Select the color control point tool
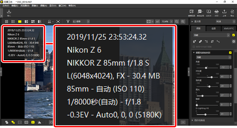237x128 pixels. pyautogui.click(x=206, y=41)
